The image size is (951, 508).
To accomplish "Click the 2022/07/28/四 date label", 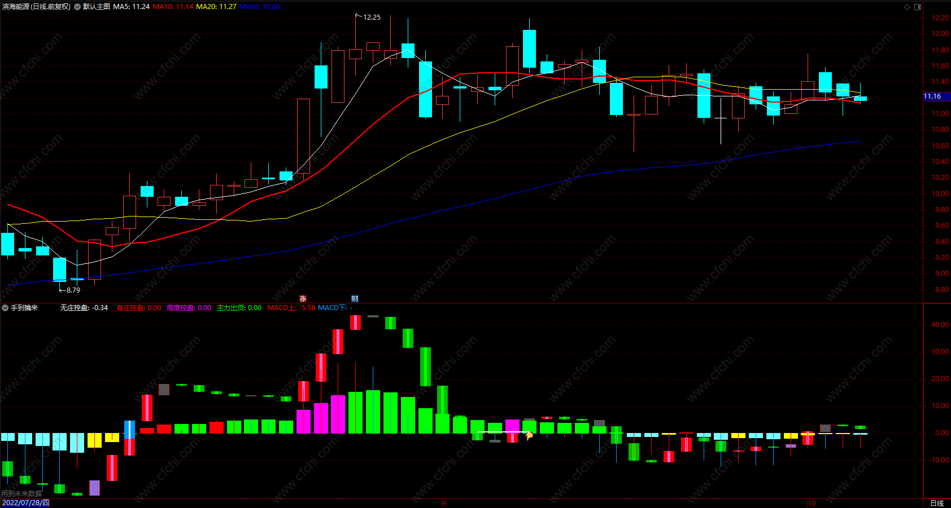I will pos(25,503).
